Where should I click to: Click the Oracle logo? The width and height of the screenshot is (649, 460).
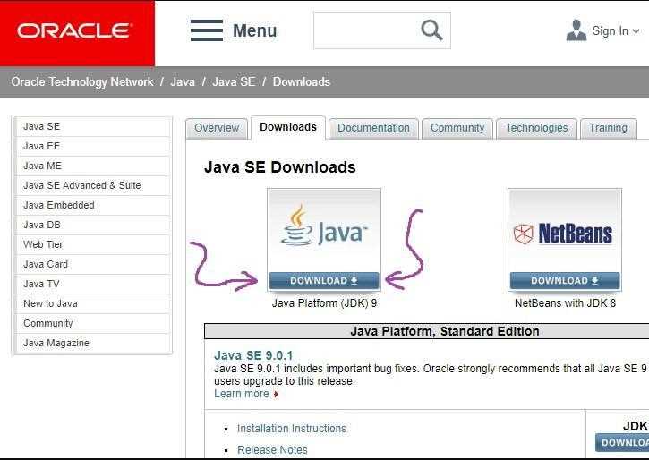pos(74,31)
